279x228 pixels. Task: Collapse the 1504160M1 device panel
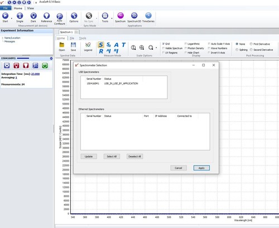(x=51, y=59)
